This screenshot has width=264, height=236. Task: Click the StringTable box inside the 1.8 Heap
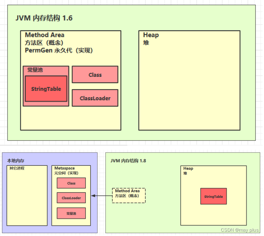click(x=213, y=196)
